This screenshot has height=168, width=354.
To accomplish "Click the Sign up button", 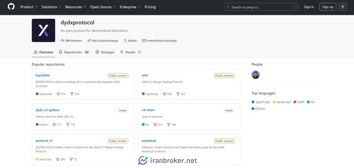I will [x=328, y=7].
